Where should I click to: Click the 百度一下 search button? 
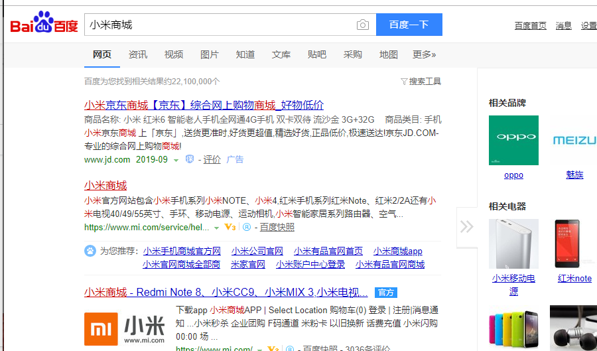[409, 25]
